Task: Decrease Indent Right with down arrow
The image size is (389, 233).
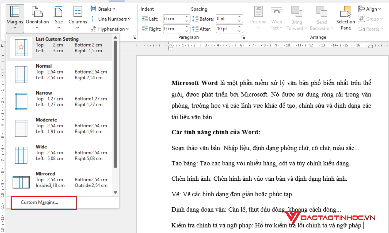Action: (x=187, y=31)
